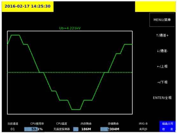Click the date and time display
The image size is (177, 134).
28,6
